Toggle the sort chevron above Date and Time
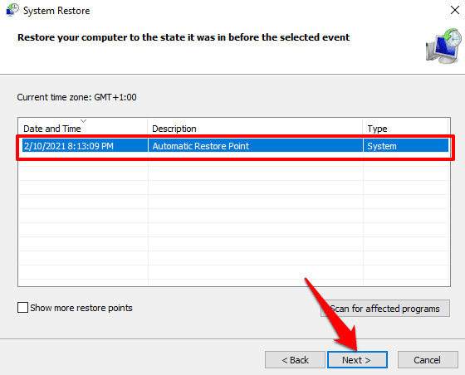 pos(84,121)
